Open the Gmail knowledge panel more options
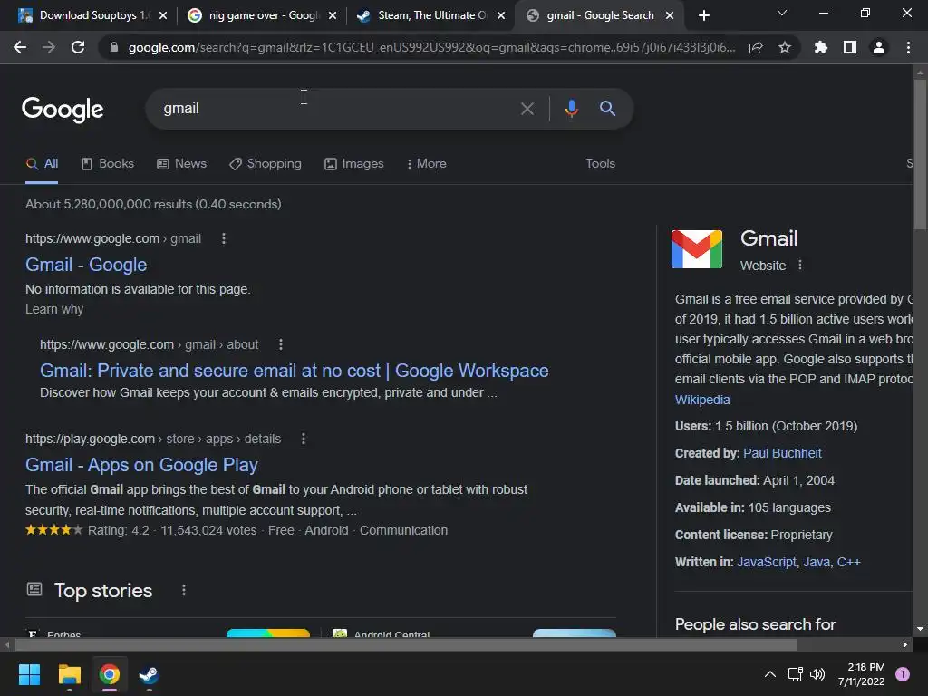The width and height of the screenshot is (928, 696). pos(800,266)
